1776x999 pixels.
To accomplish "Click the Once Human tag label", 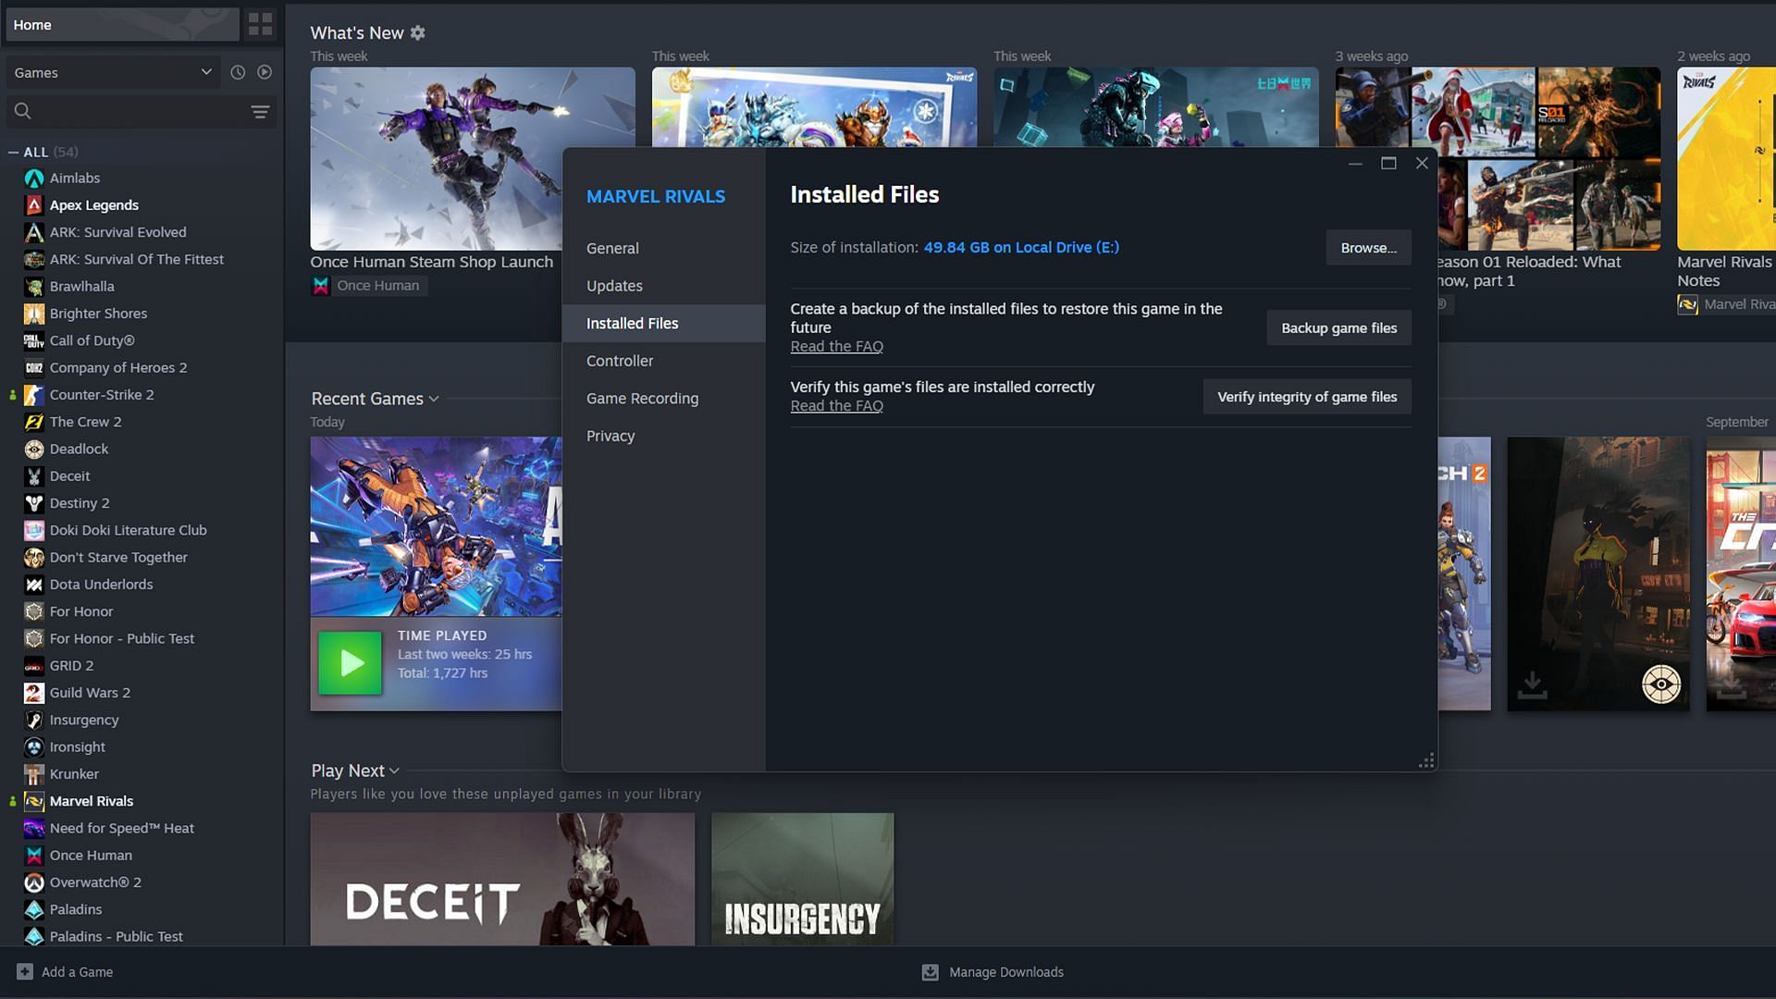I will (377, 286).
